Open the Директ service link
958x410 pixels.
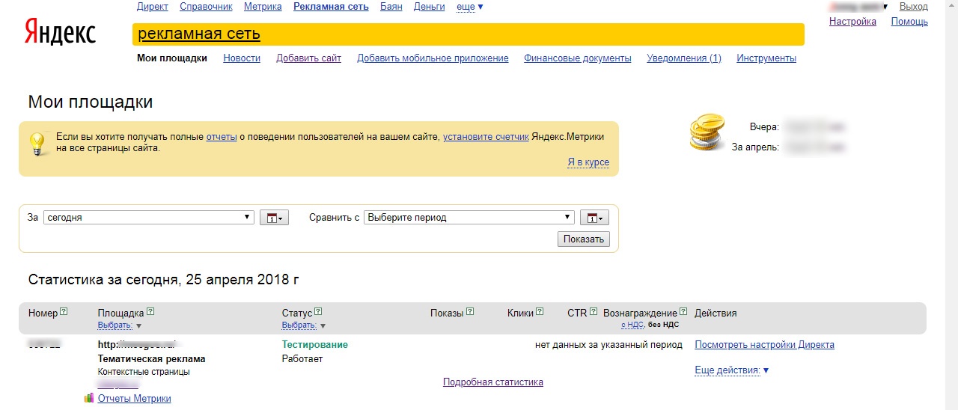[x=153, y=7]
